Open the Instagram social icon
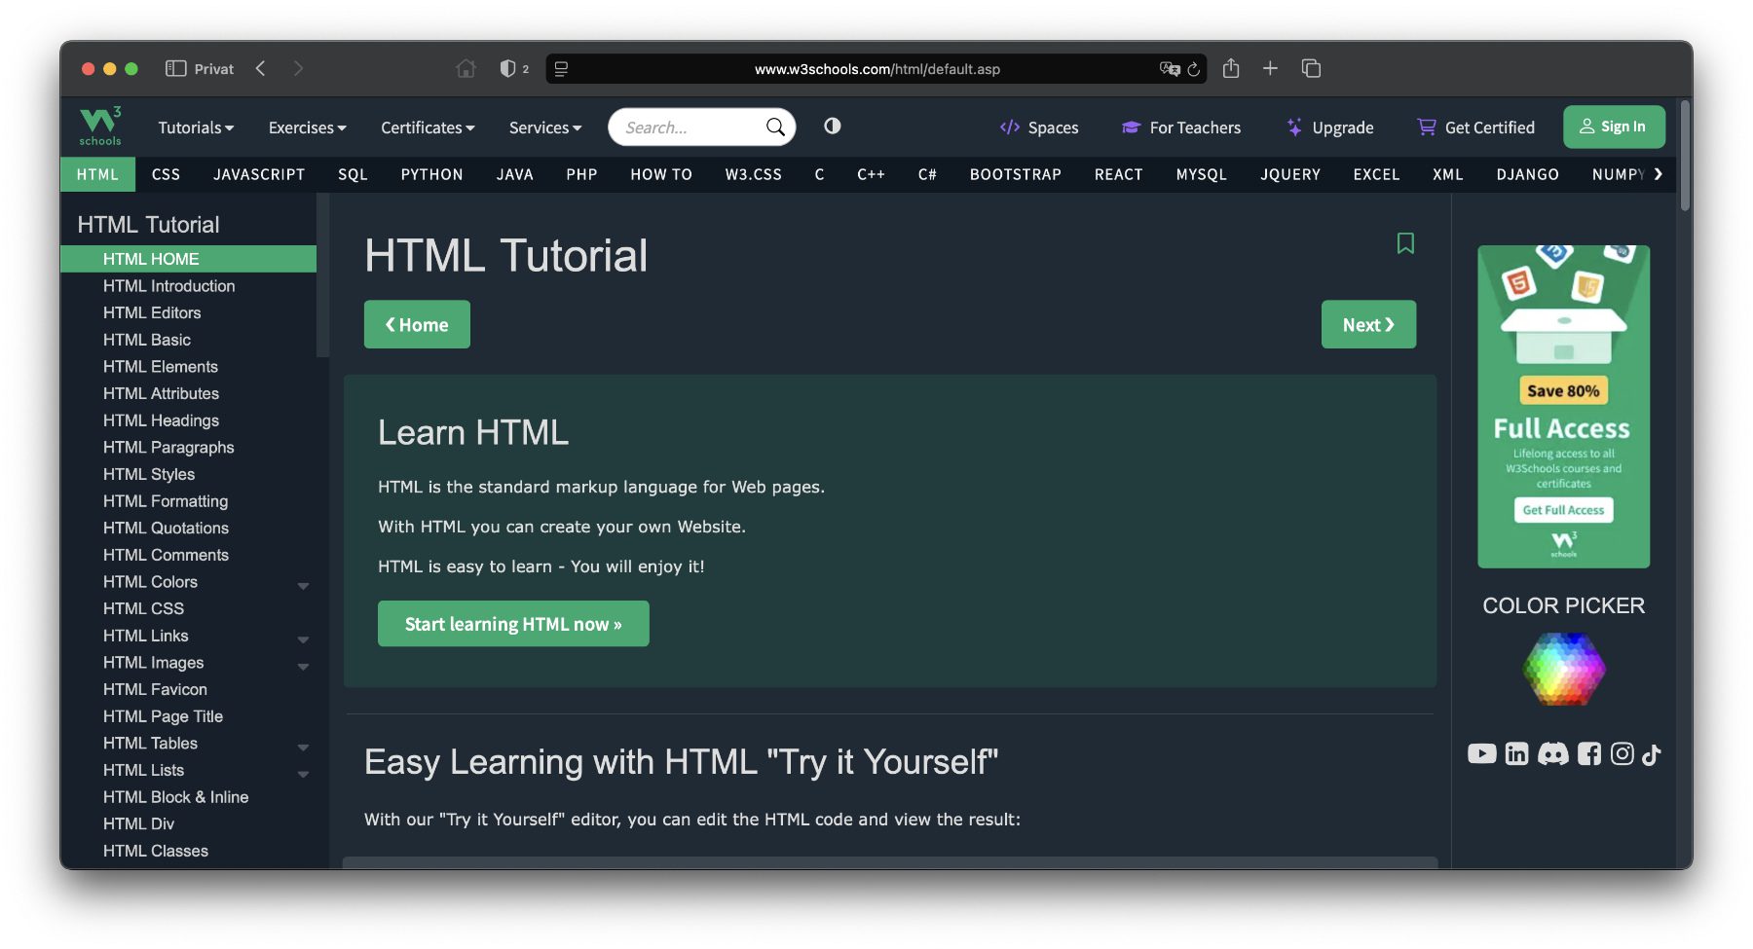 coord(1622,753)
